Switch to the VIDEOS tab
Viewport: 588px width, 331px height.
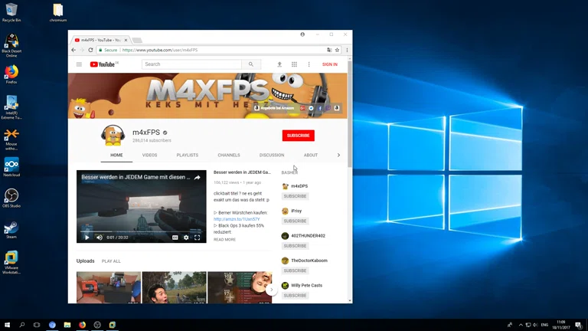pyautogui.click(x=149, y=155)
